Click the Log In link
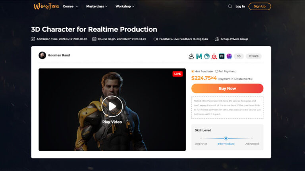The width and height of the screenshot is (305, 171). 240,6
